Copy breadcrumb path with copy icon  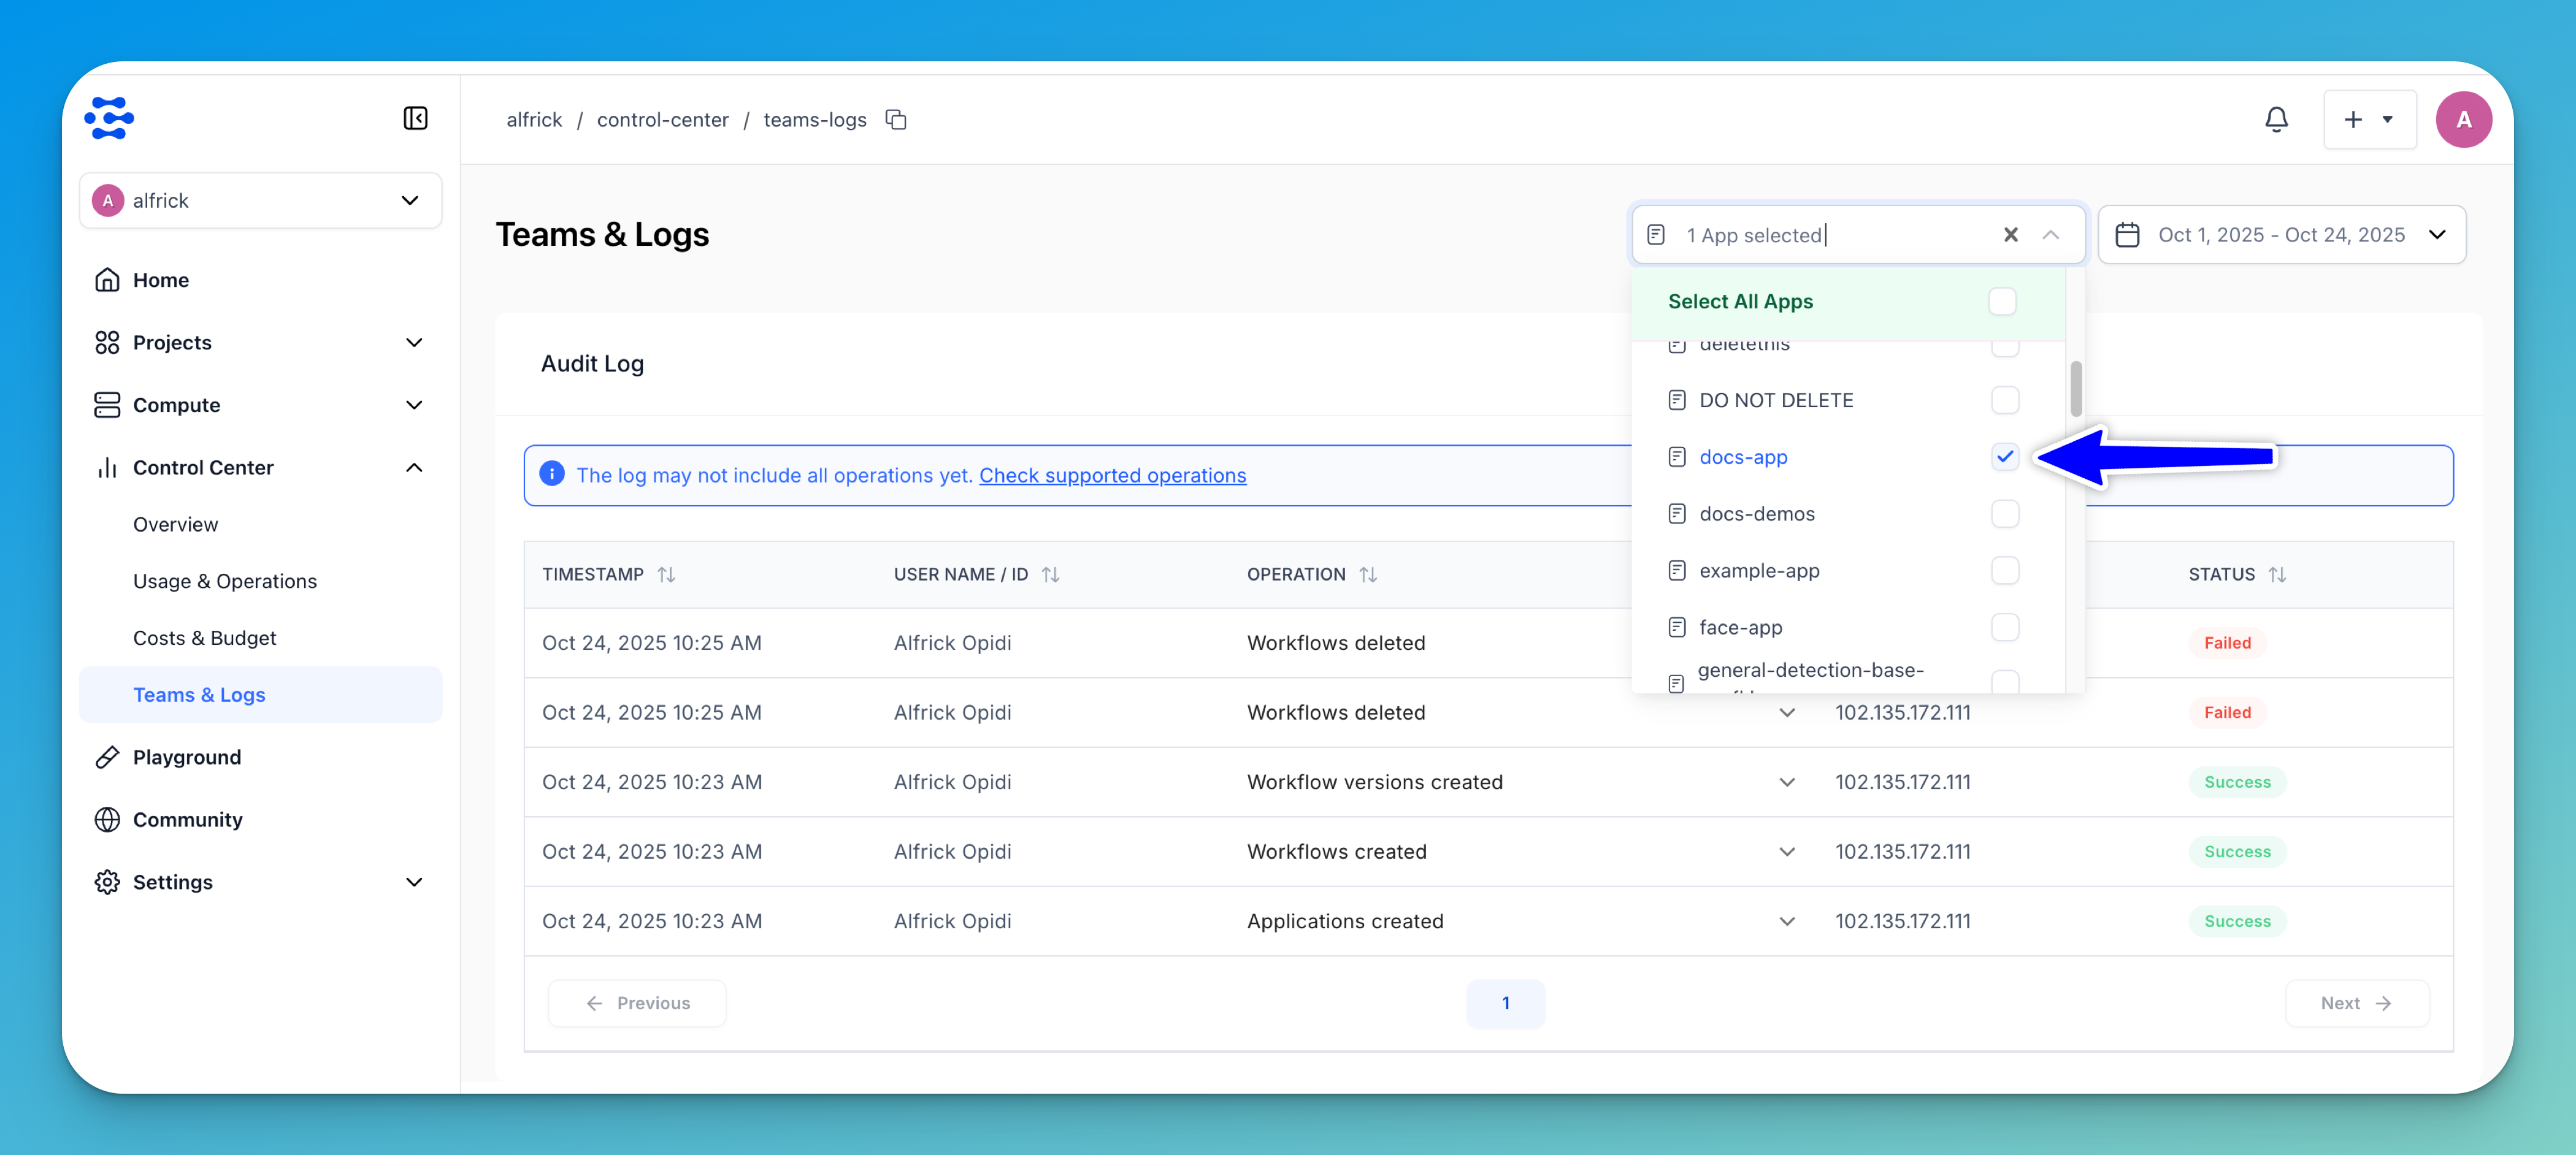coord(895,120)
